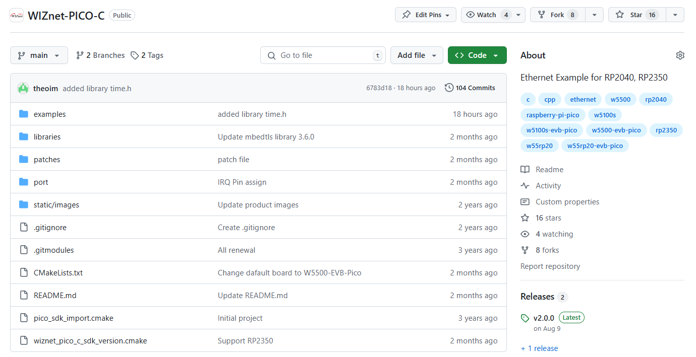Click the .gitmodules file icon
The height and width of the screenshot is (357, 696).
[23, 250]
